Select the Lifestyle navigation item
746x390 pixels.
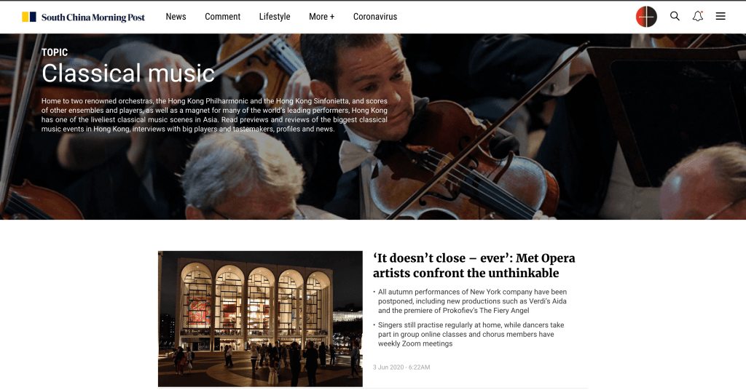tap(275, 17)
